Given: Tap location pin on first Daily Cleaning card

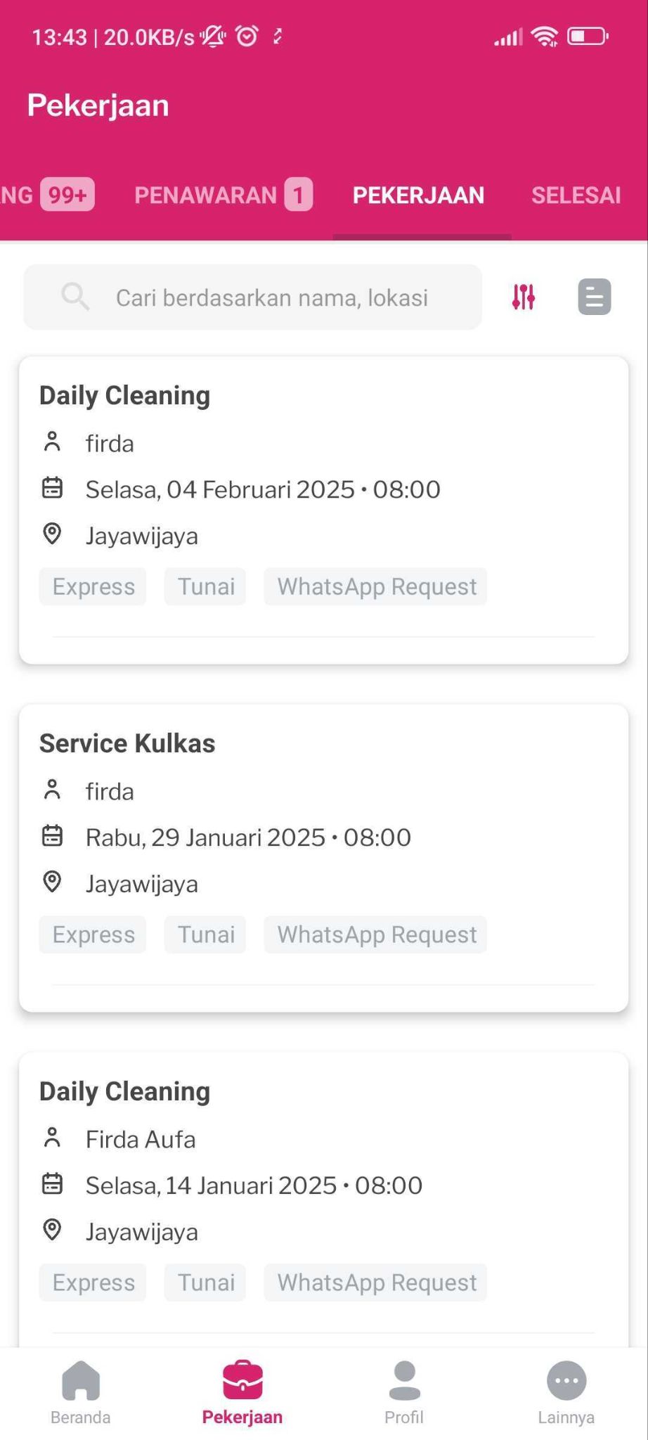Looking at the screenshot, I should (x=53, y=534).
